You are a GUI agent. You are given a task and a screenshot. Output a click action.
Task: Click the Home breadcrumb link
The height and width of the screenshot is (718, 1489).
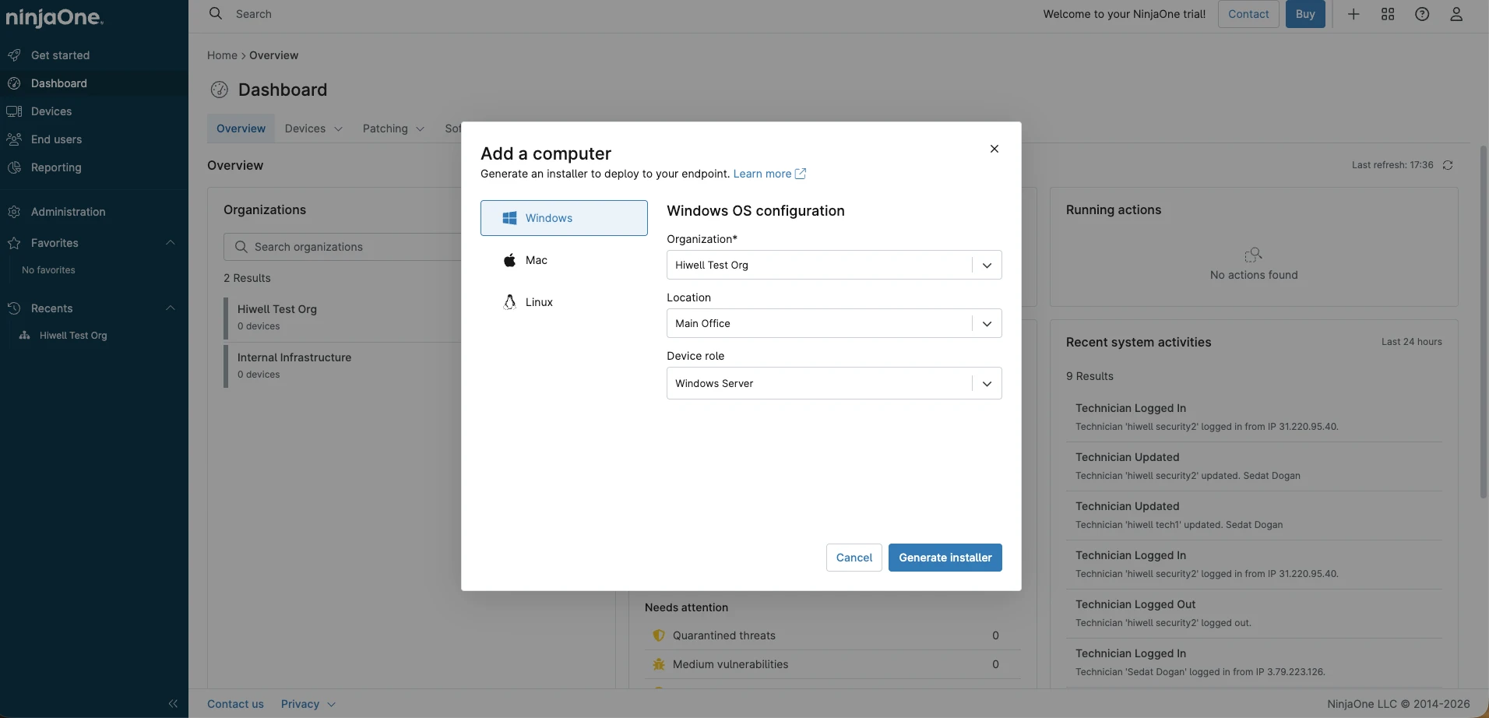(x=222, y=55)
